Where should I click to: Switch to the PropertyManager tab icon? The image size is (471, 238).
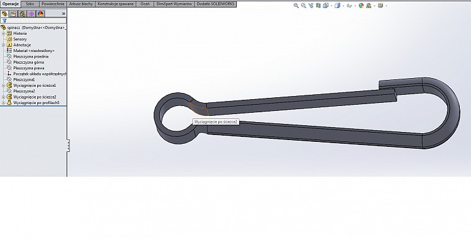pyautogui.click(x=14, y=14)
